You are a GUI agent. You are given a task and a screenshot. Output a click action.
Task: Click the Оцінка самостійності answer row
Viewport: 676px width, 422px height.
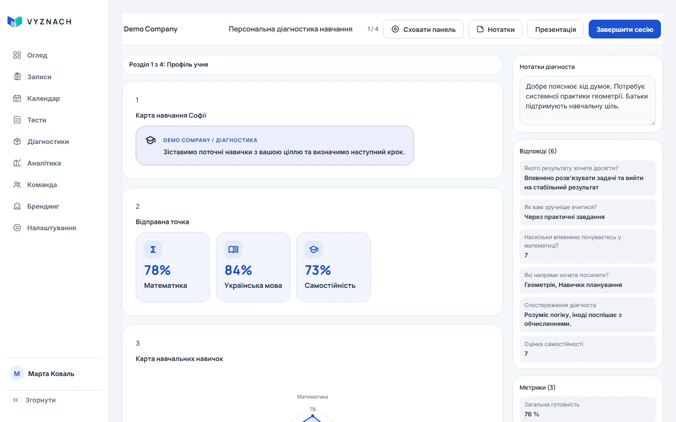point(588,349)
